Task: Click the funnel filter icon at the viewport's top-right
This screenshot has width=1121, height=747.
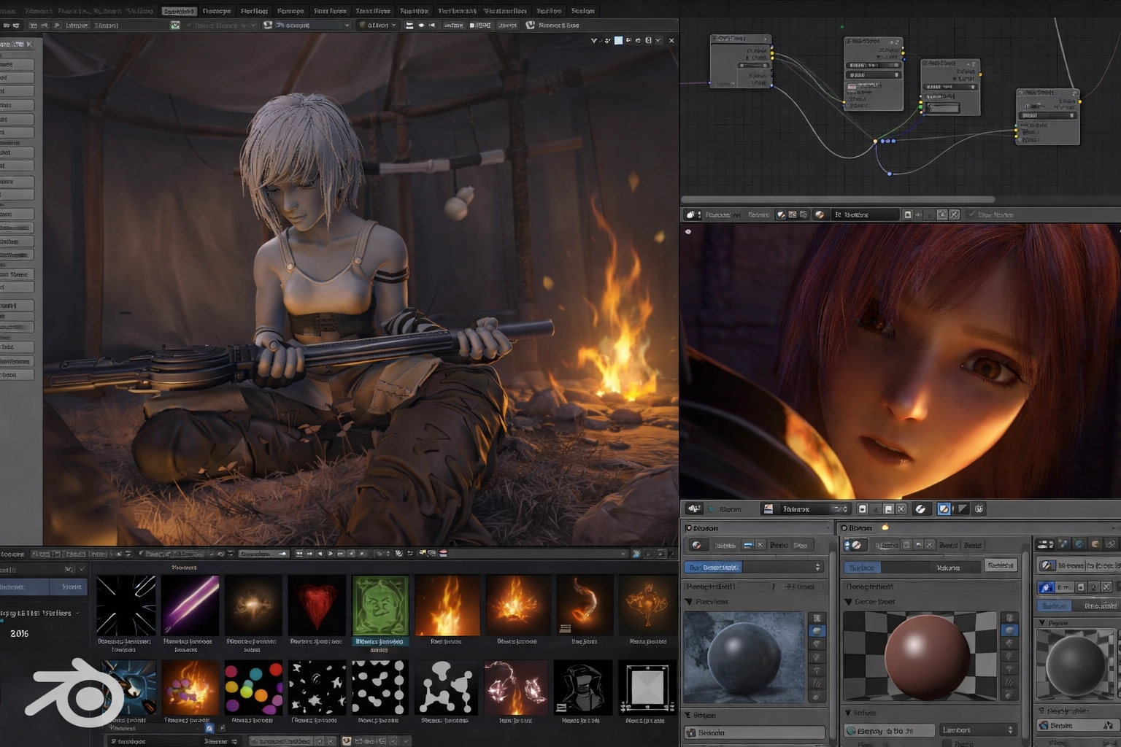Action: tap(594, 41)
